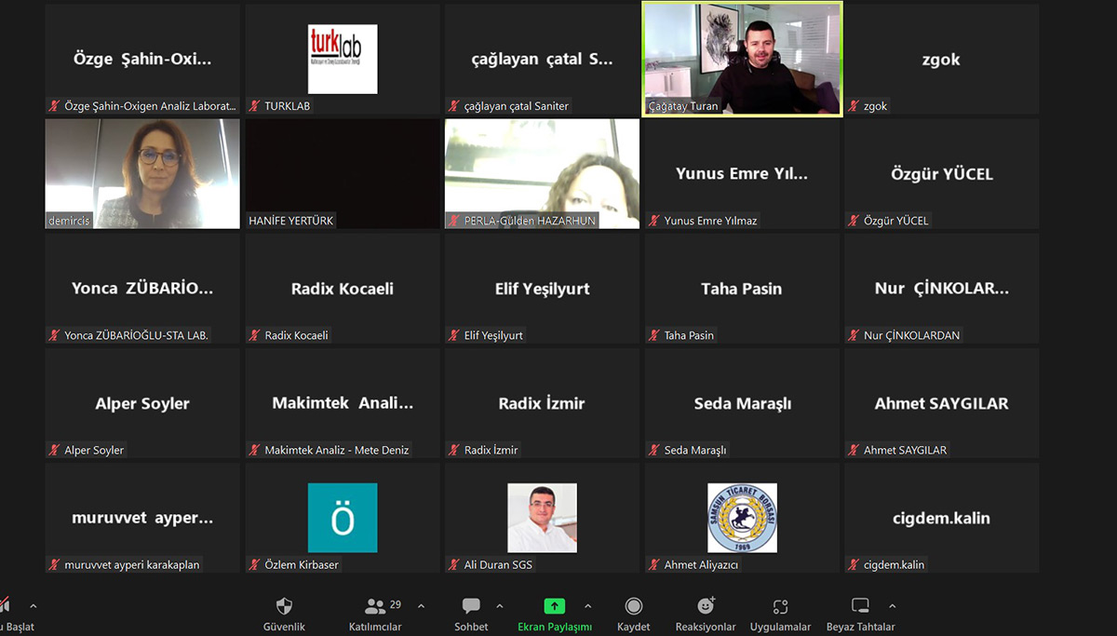
Task: Expand the arrow next to Ekran Paylaşımı
Action: coord(587,606)
